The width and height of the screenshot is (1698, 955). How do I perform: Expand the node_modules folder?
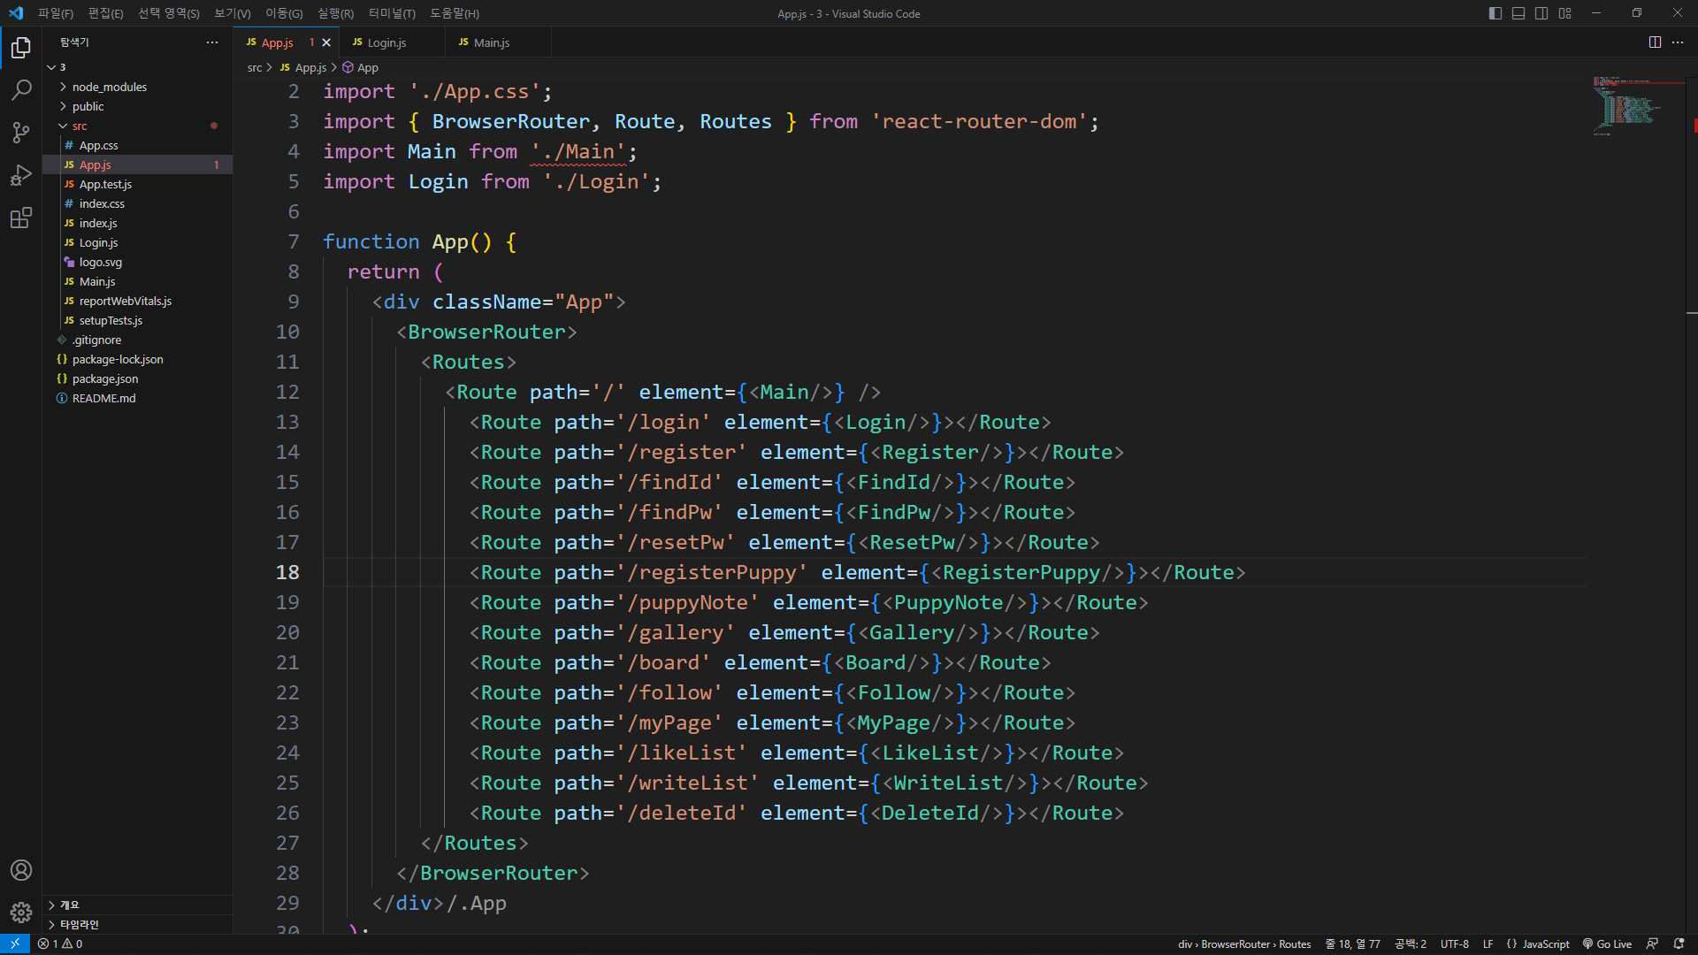[109, 87]
